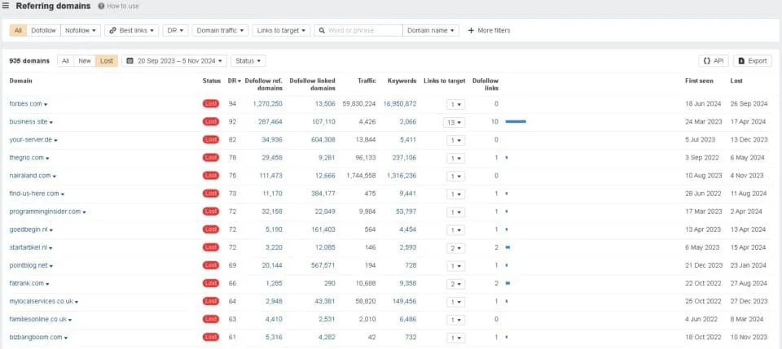Open the How to use help link
This screenshot has height=349, width=782.
click(x=119, y=7)
